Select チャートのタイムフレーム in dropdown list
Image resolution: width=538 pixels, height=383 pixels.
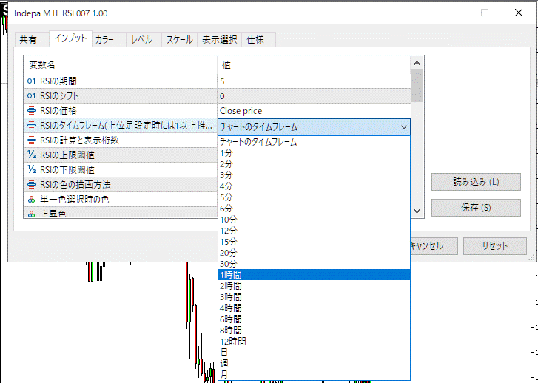[x=314, y=142]
